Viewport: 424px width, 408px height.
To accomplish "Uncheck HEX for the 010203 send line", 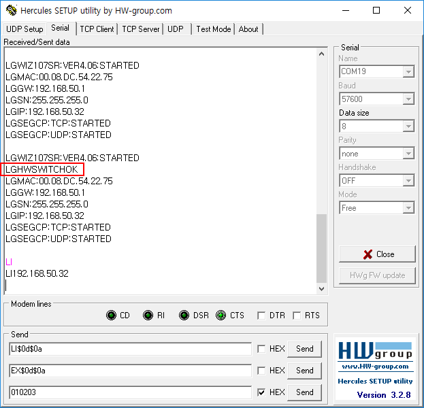I will click(261, 392).
